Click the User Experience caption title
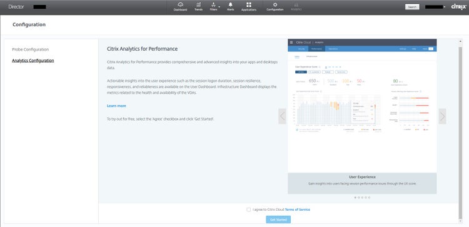The height and width of the screenshot is (227, 469). 362,177
